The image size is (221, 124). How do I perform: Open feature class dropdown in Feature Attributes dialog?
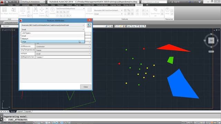pyautogui.click(x=53, y=25)
